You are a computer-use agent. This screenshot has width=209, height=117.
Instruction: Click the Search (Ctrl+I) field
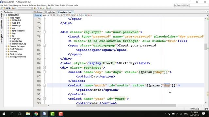191,5
